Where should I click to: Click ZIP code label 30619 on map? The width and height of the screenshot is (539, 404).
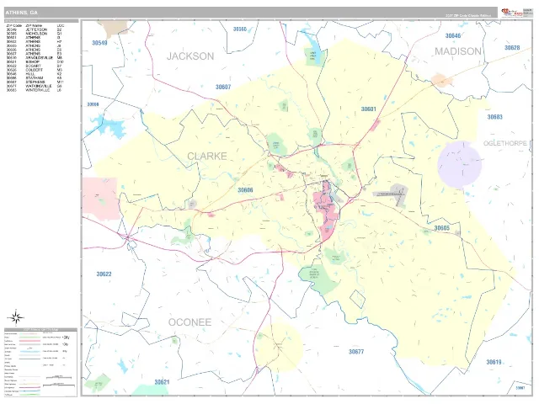pyautogui.click(x=494, y=362)
